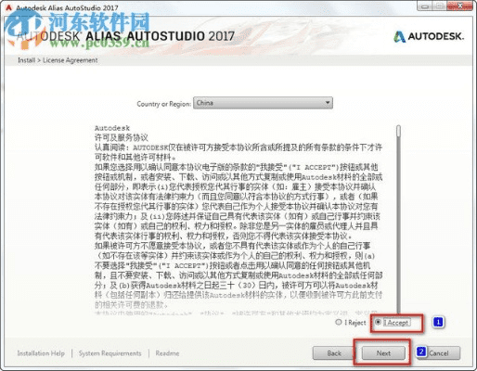The height and width of the screenshot is (371, 477).
Task: Open the Country or Region dropdown
Action: pyautogui.click(x=263, y=103)
